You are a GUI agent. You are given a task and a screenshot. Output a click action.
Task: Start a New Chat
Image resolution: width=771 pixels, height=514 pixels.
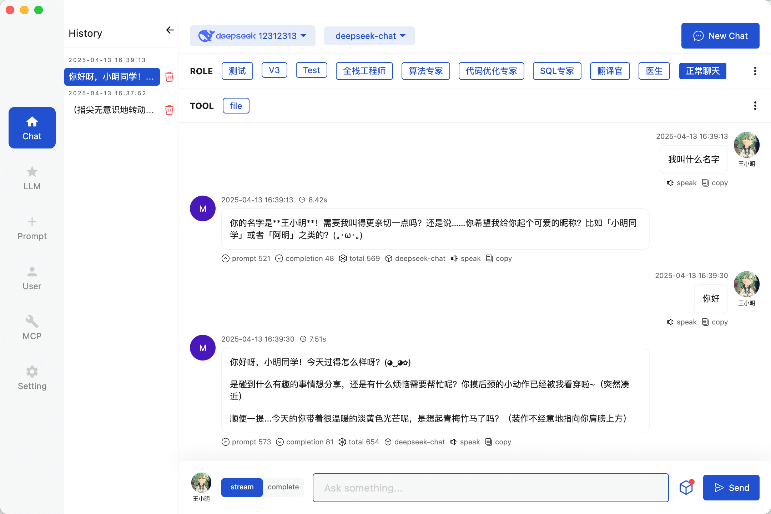720,36
